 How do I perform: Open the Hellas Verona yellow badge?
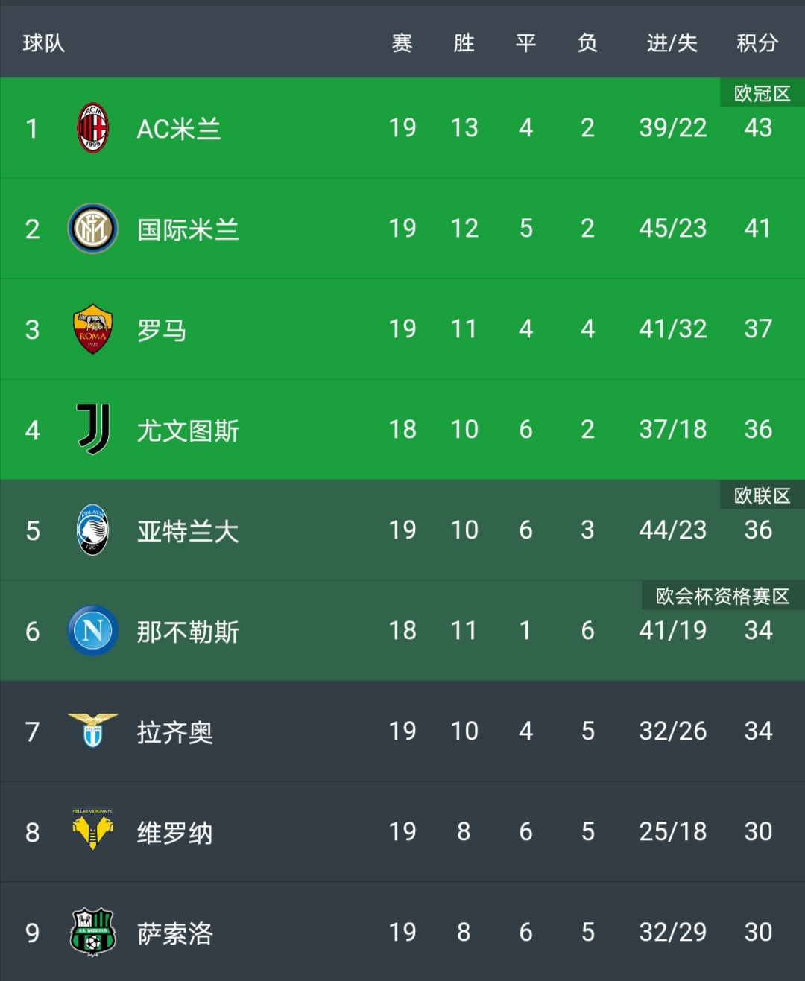(x=93, y=830)
